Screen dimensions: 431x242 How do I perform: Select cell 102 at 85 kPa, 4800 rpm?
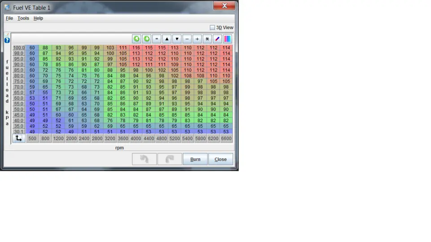point(162,70)
